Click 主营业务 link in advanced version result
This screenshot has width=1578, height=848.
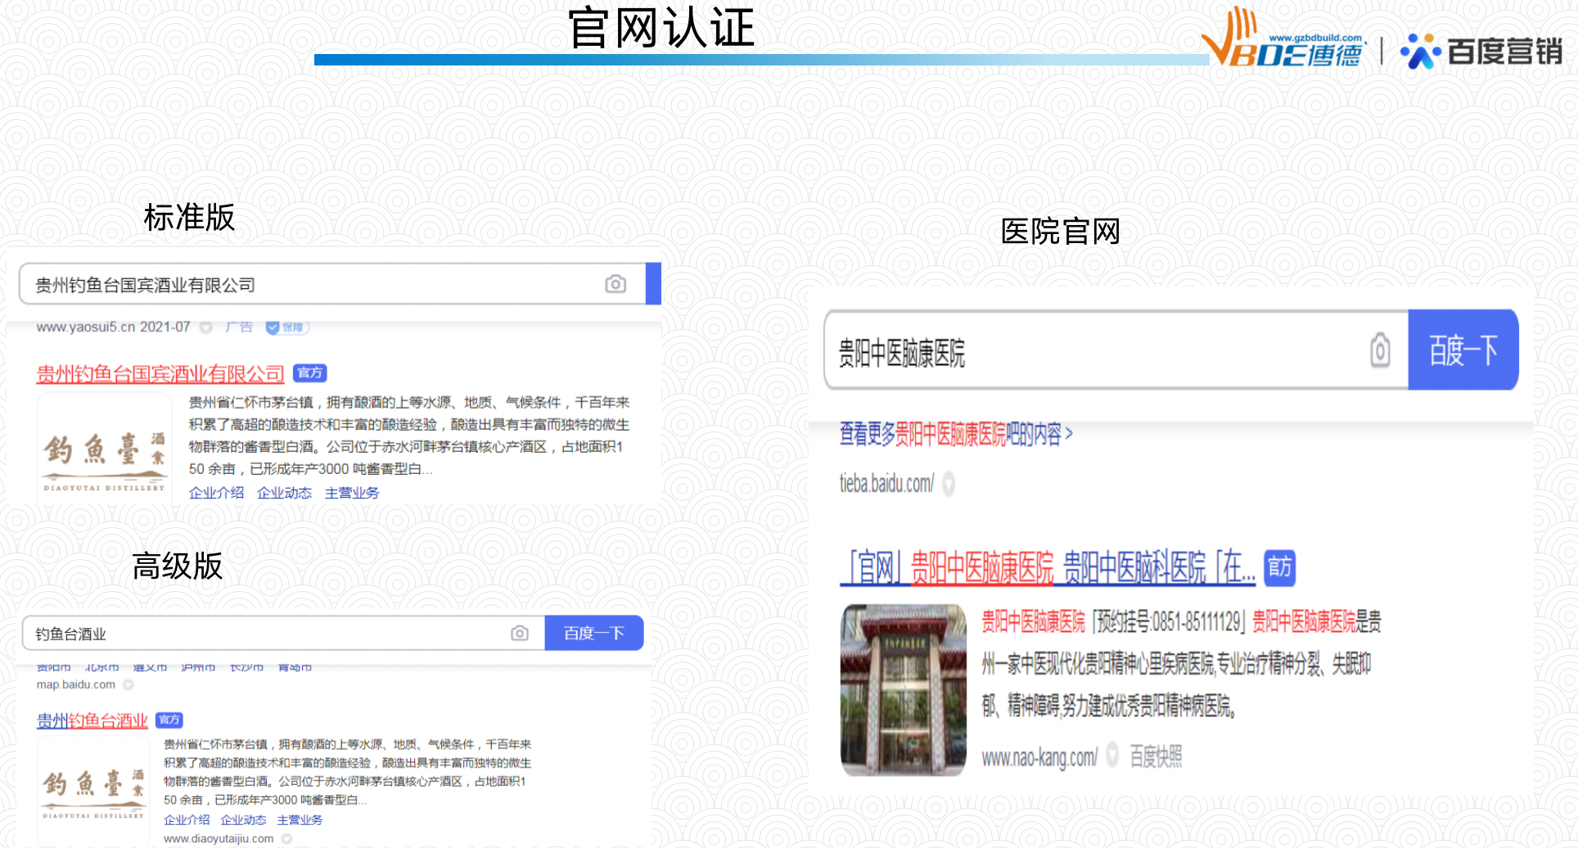click(x=300, y=820)
